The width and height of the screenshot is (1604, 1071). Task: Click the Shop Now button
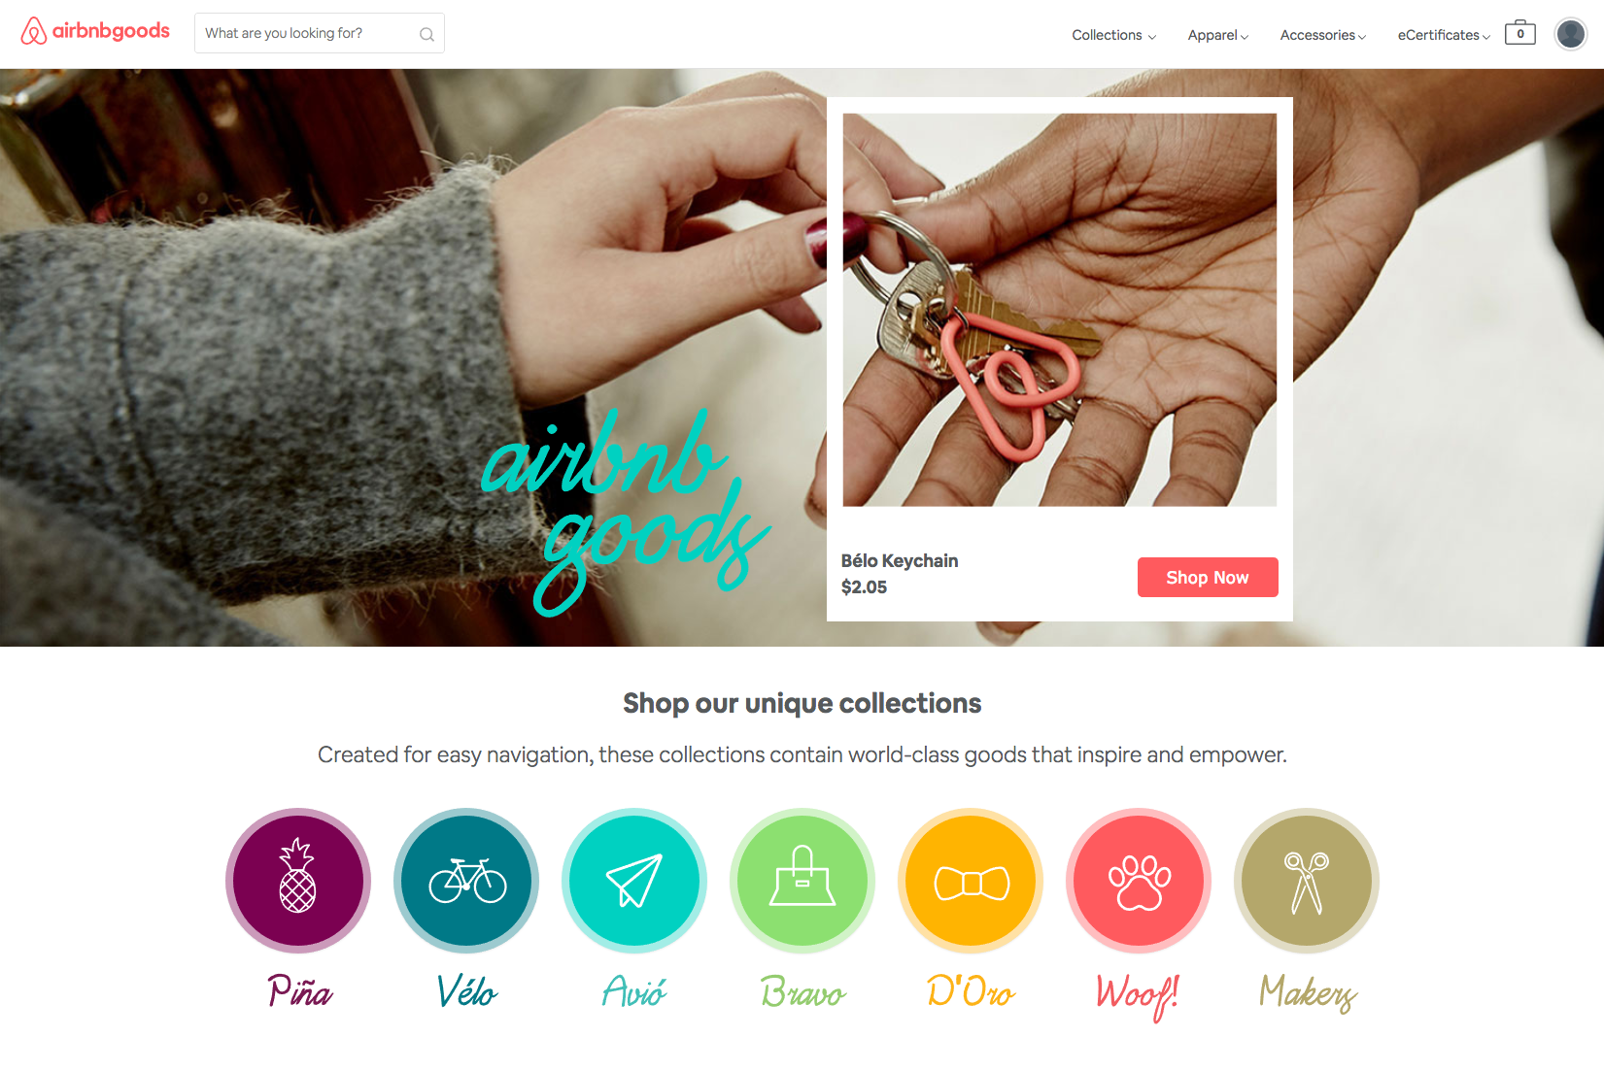click(x=1208, y=578)
